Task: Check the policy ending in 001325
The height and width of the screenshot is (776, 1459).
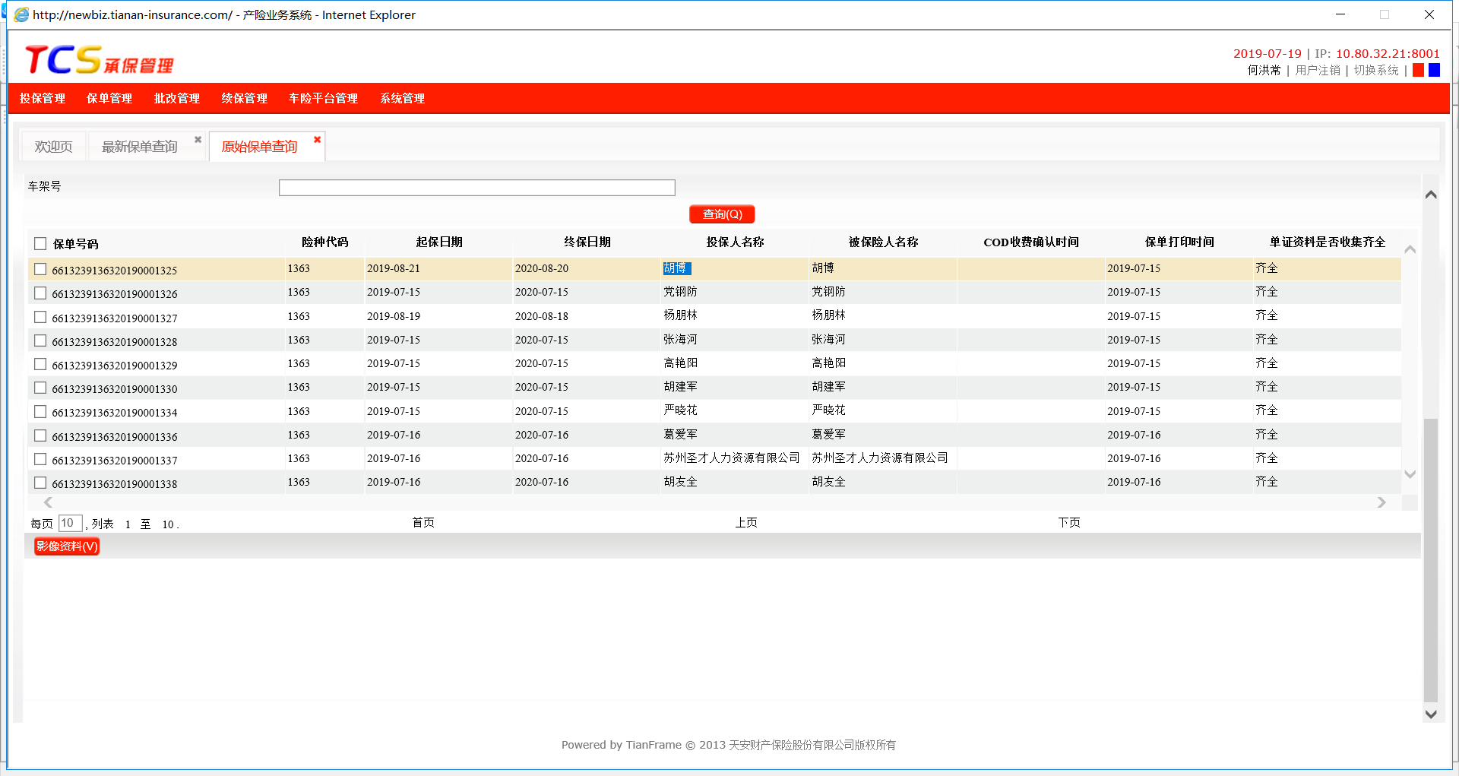Action: (x=40, y=270)
